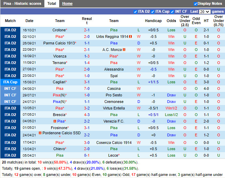Image resolution: width=225 pixels, height=178 pixels.
Task: Click the Handicap column header
Action: [153, 21]
